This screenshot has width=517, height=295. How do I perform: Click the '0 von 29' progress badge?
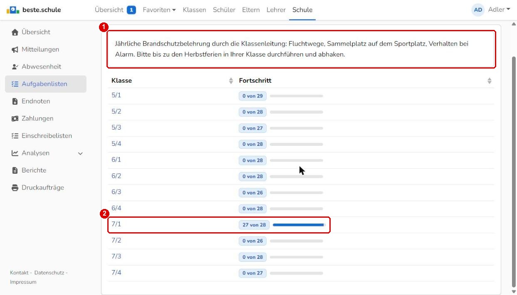tap(252, 96)
